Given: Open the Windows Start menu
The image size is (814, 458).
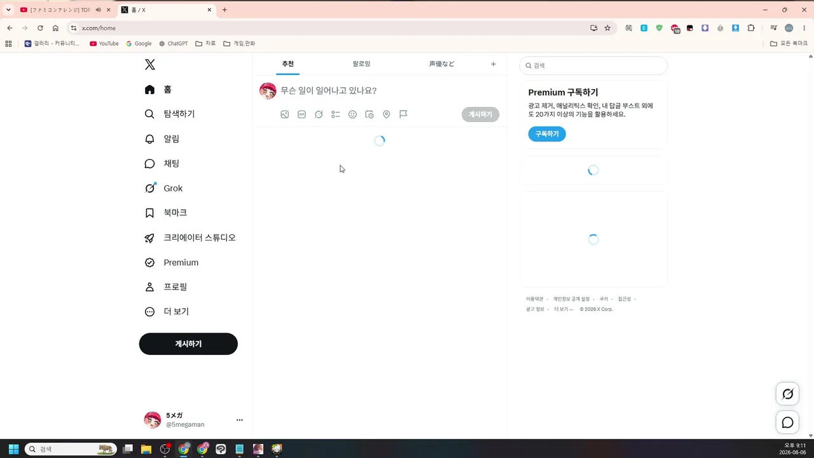Looking at the screenshot, I should click(x=13, y=449).
